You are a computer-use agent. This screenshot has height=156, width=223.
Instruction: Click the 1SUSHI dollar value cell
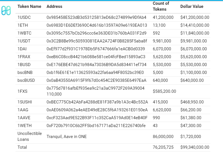tap(192, 102)
